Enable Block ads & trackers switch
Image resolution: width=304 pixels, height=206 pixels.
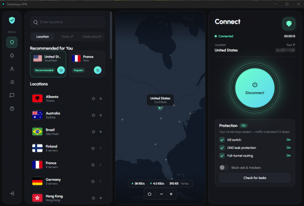pos(224,167)
